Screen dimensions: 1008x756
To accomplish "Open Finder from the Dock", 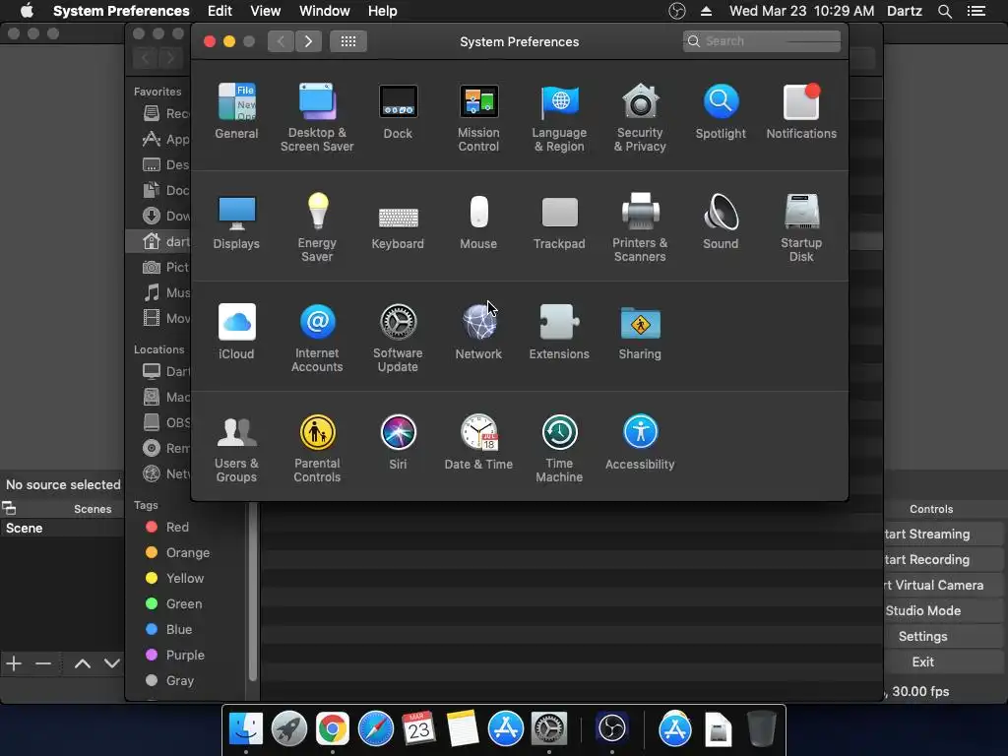I will coord(246,728).
